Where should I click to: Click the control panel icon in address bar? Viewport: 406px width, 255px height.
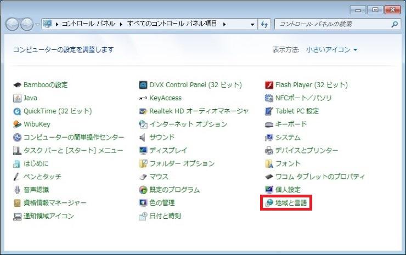[47, 24]
